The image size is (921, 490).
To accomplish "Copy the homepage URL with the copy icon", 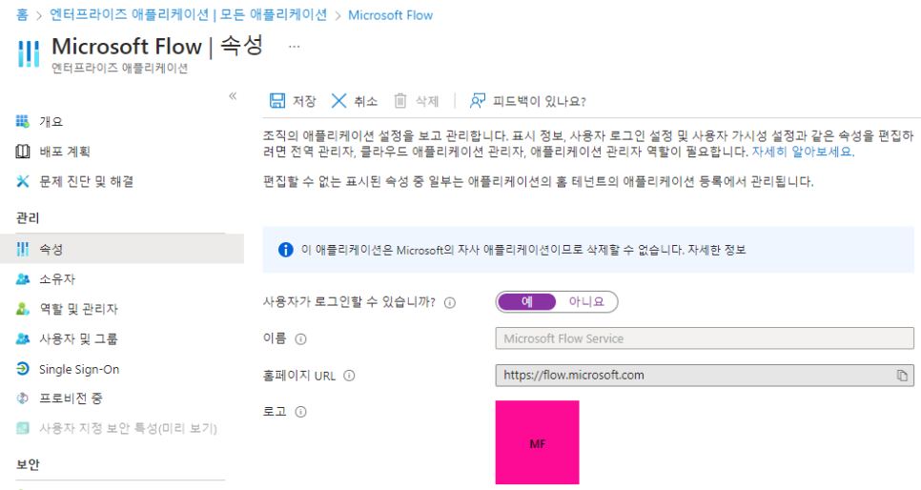I will click(x=902, y=376).
